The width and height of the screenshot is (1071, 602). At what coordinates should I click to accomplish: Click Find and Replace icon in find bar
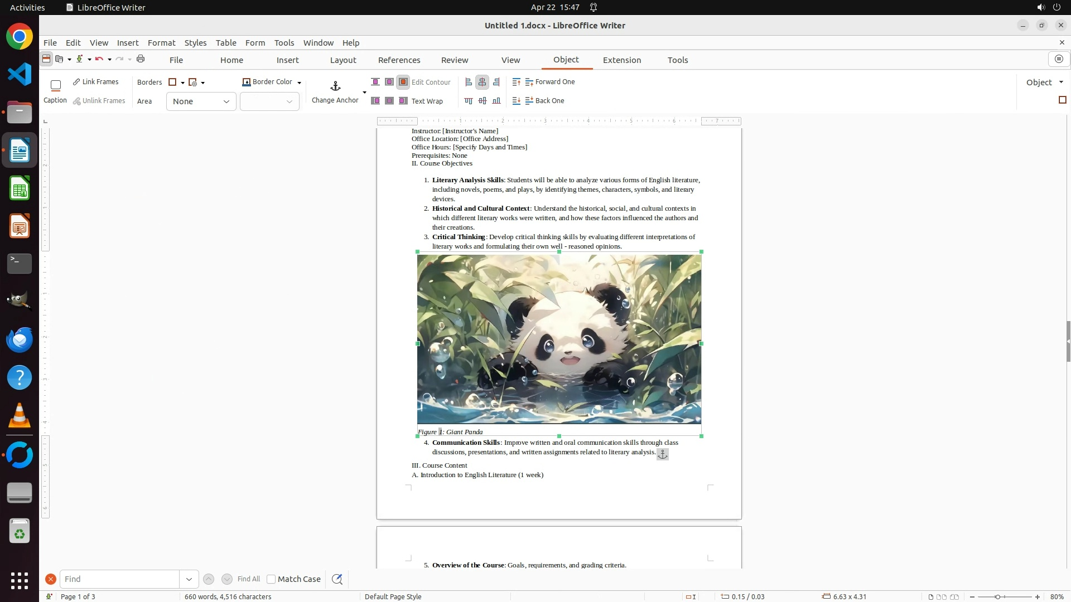337,579
